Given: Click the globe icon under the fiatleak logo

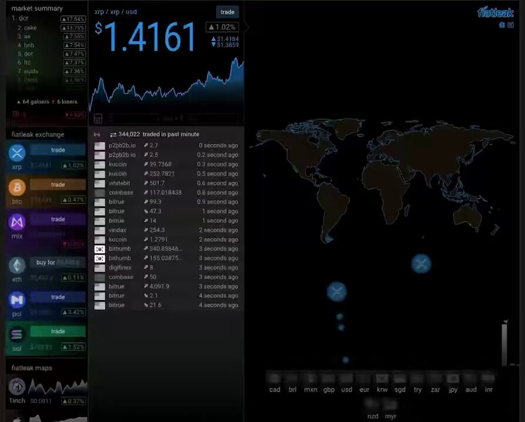Looking at the screenshot, I should 502,25.
